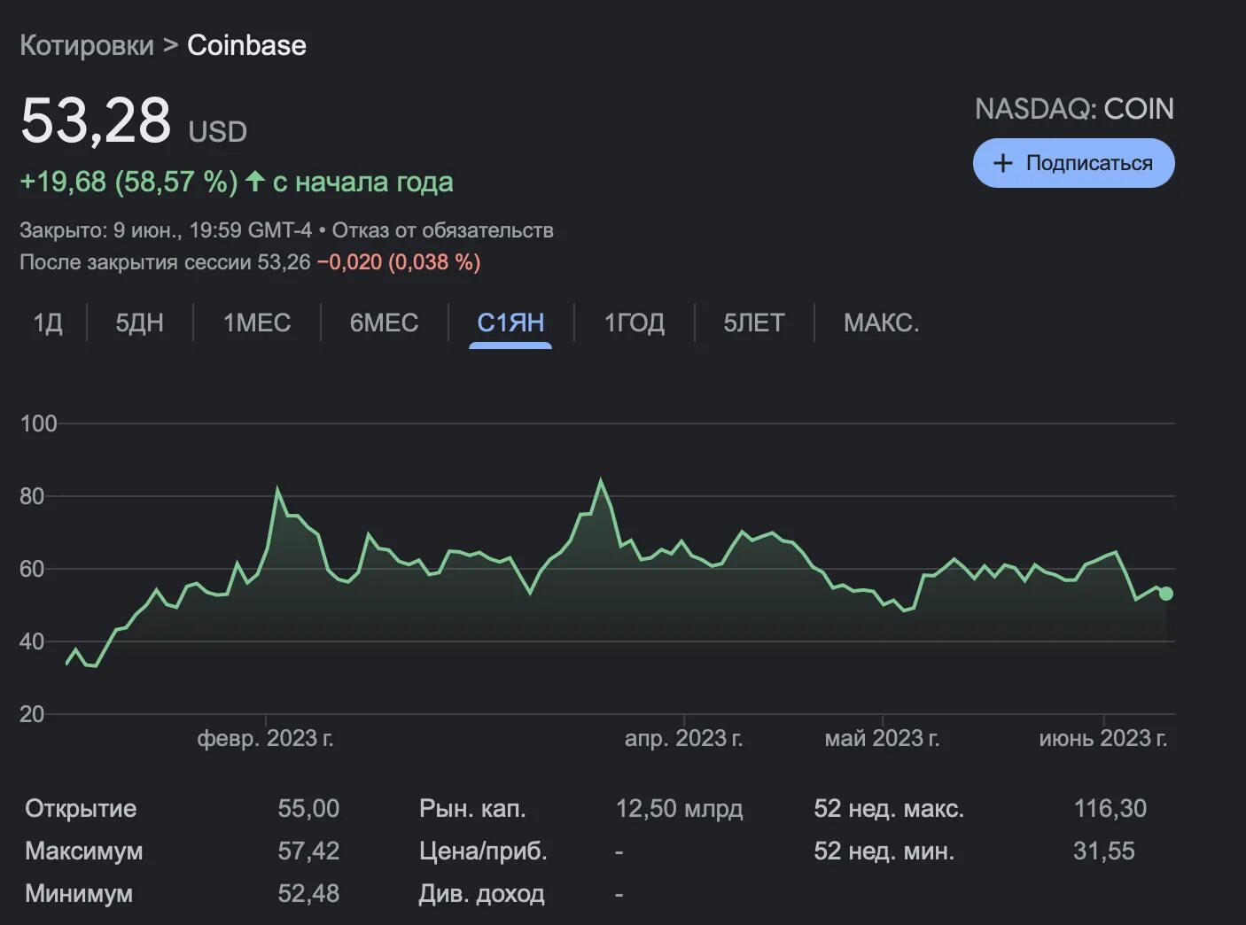
Task: Select the 1Д time range tab
Action: click(48, 323)
